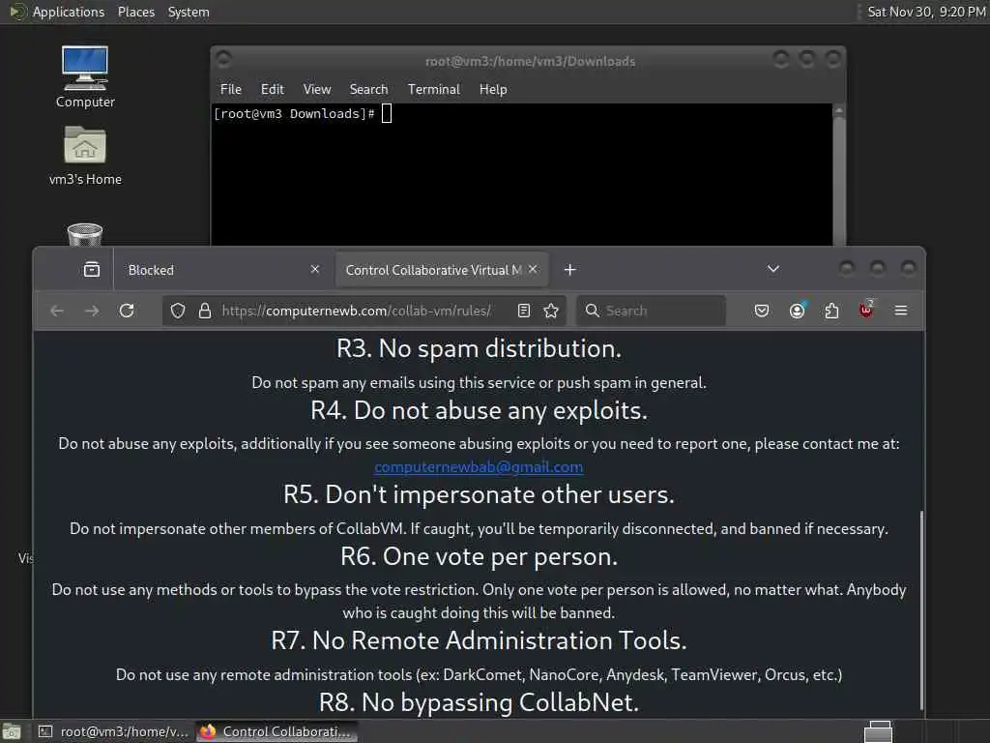The height and width of the screenshot is (743, 990).
Task: Click the R6. One vote per person heading
Action: (x=479, y=556)
